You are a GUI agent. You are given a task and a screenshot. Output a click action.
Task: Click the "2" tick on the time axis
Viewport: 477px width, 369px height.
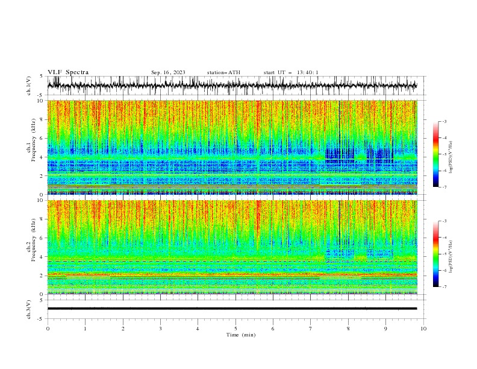pos(123,329)
